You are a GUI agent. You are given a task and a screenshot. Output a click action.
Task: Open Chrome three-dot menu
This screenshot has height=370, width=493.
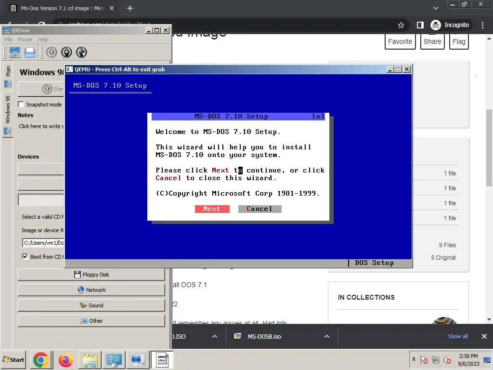pos(482,25)
